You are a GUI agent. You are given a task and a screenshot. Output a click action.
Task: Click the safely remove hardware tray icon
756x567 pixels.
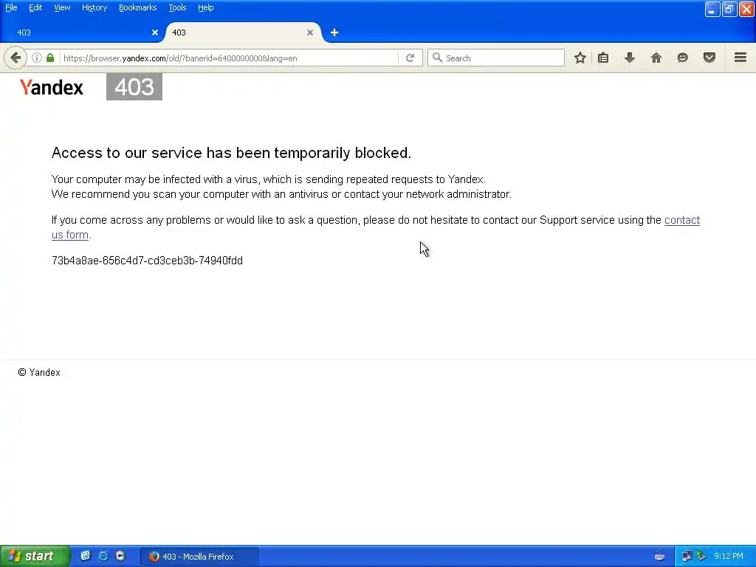pos(701,556)
